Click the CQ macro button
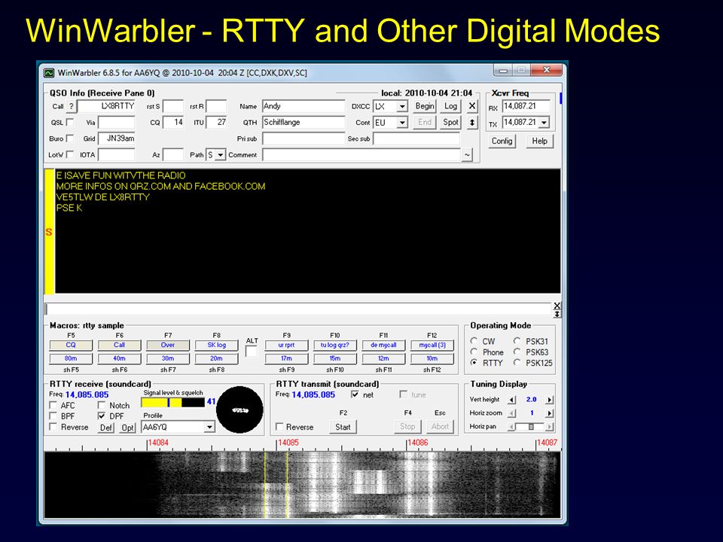The image size is (723, 542). pyautogui.click(x=71, y=345)
